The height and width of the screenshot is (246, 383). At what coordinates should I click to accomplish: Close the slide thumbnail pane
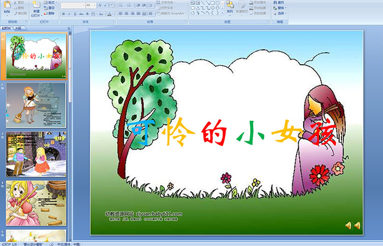tap(70, 27)
